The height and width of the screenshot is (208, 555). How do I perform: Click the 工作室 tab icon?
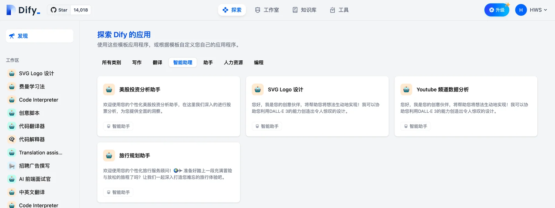point(258,10)
